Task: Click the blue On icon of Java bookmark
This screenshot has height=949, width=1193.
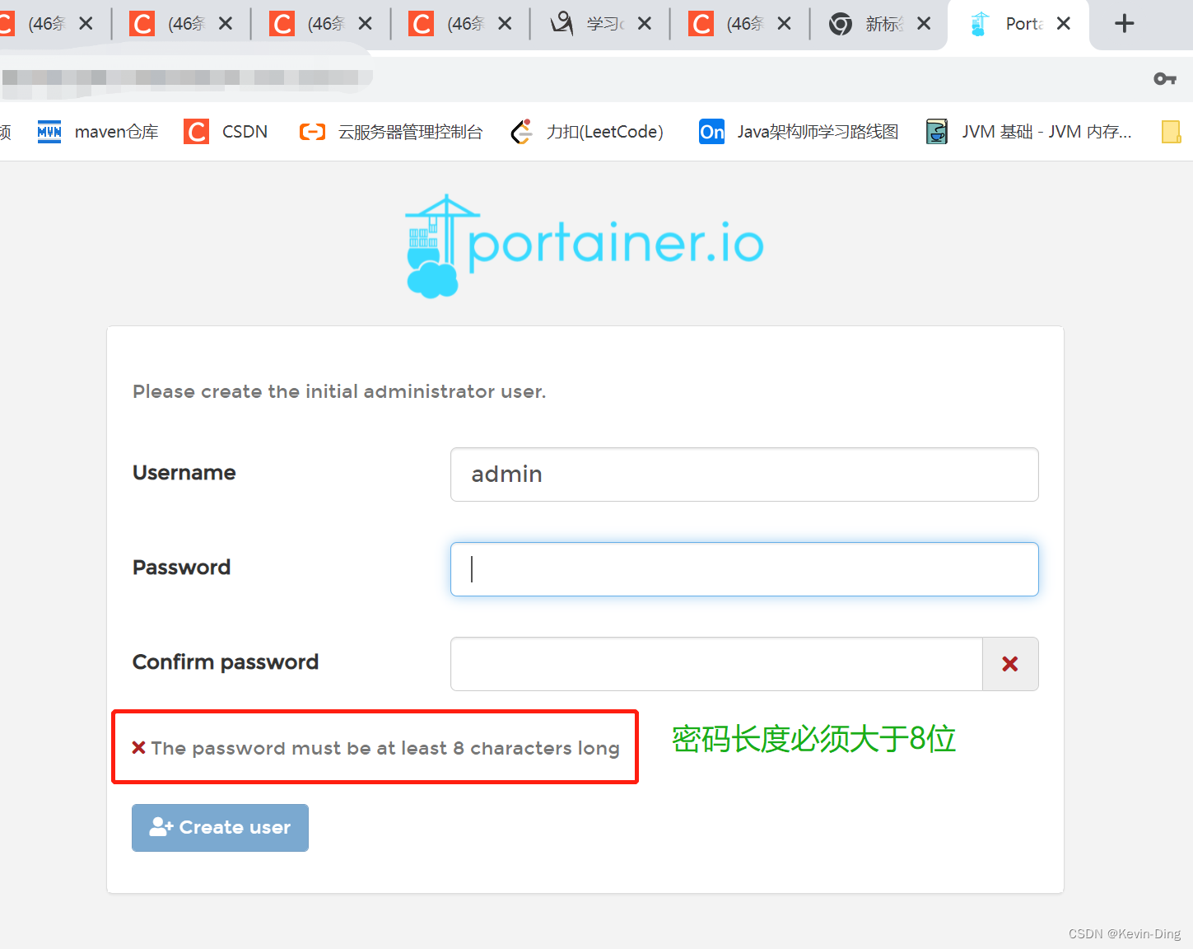Action: [x=711, y=132]
